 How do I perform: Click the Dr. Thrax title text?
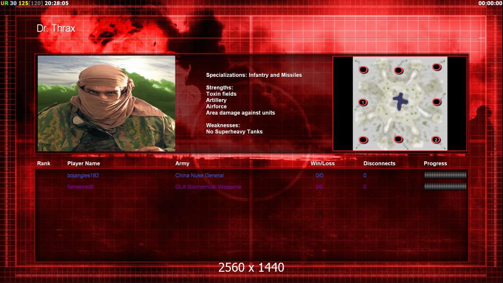tap(56, 28)
